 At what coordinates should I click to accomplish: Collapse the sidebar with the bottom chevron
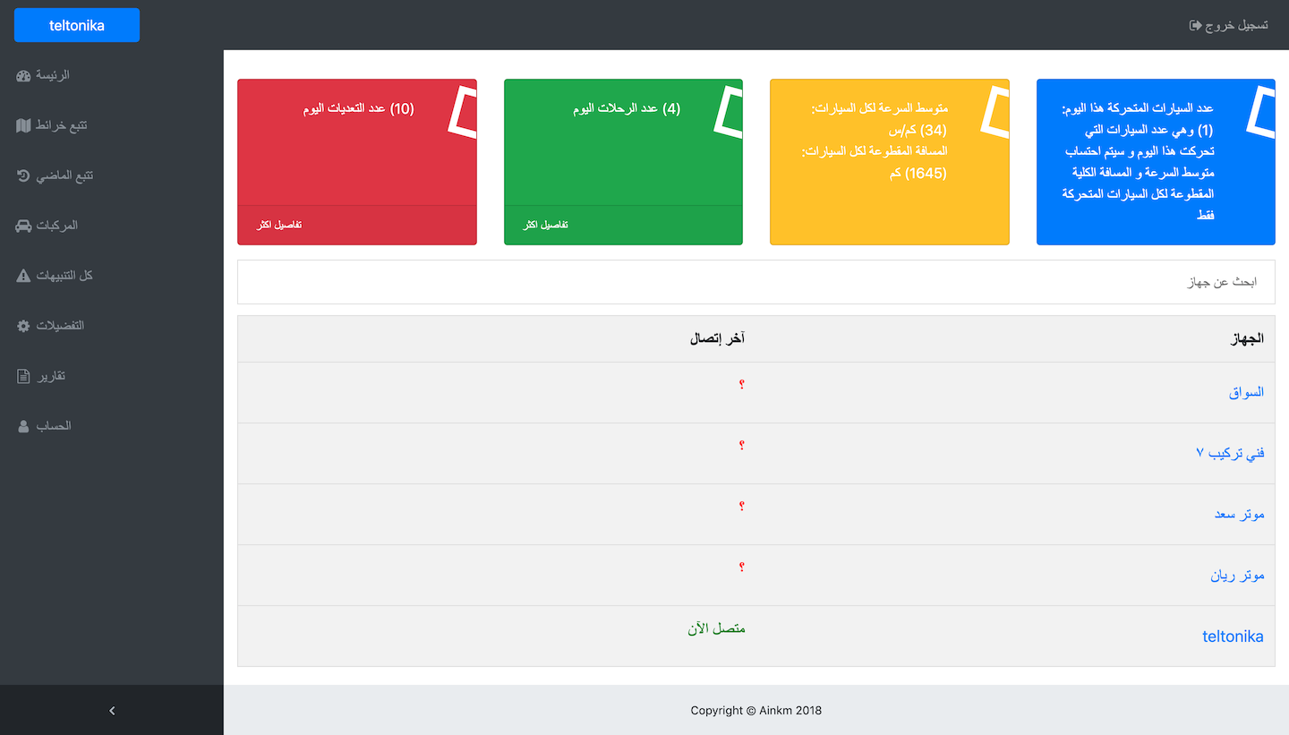112,711
